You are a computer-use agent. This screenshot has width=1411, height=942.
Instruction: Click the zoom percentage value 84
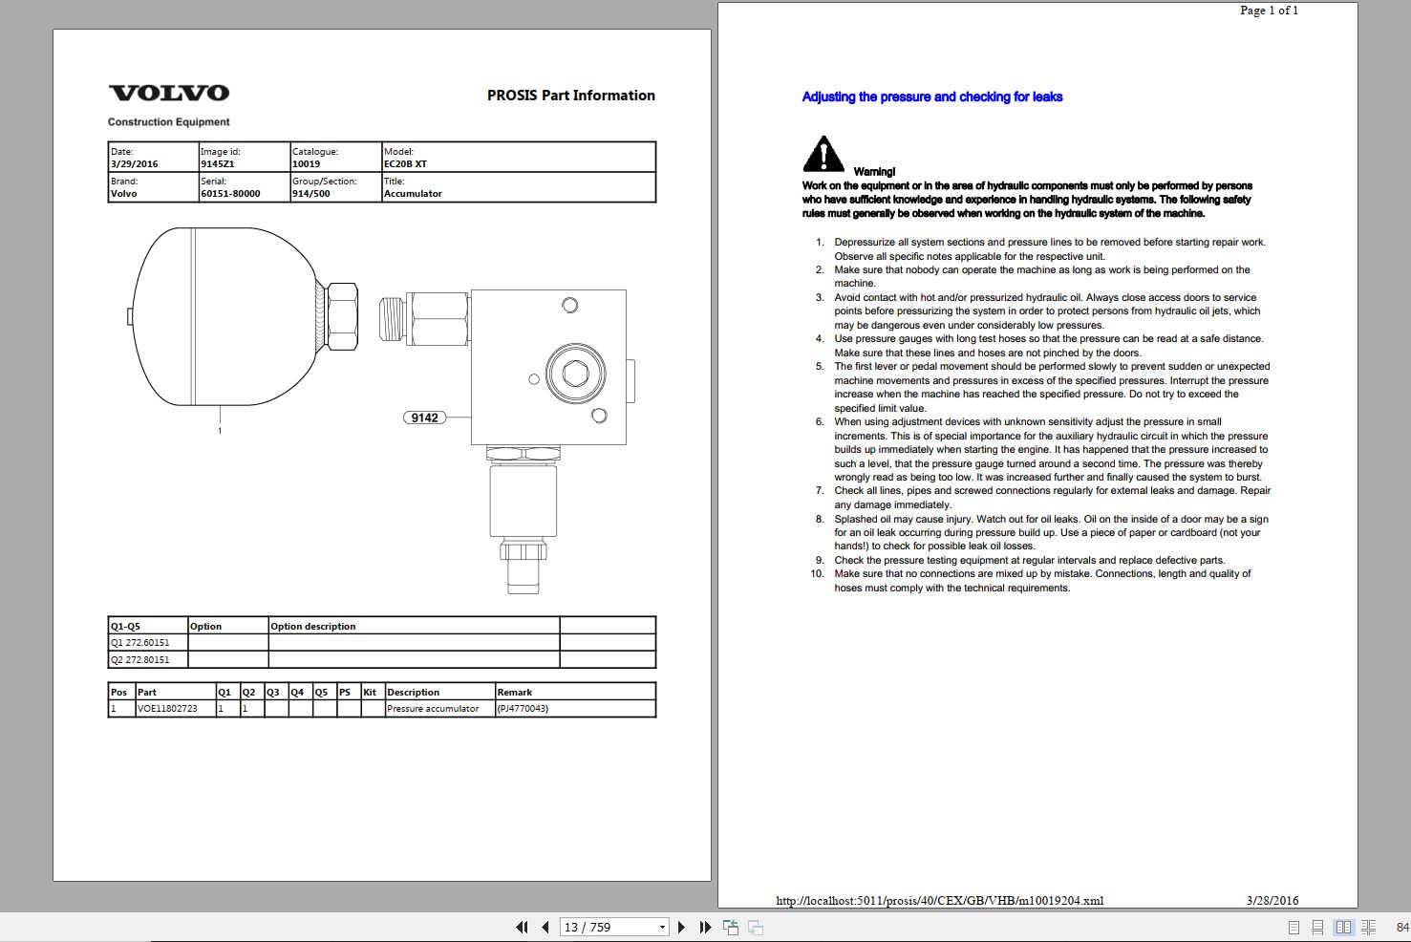coord(1402,927)
